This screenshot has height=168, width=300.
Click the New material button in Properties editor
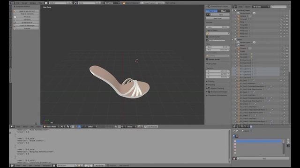coord(264,159)
